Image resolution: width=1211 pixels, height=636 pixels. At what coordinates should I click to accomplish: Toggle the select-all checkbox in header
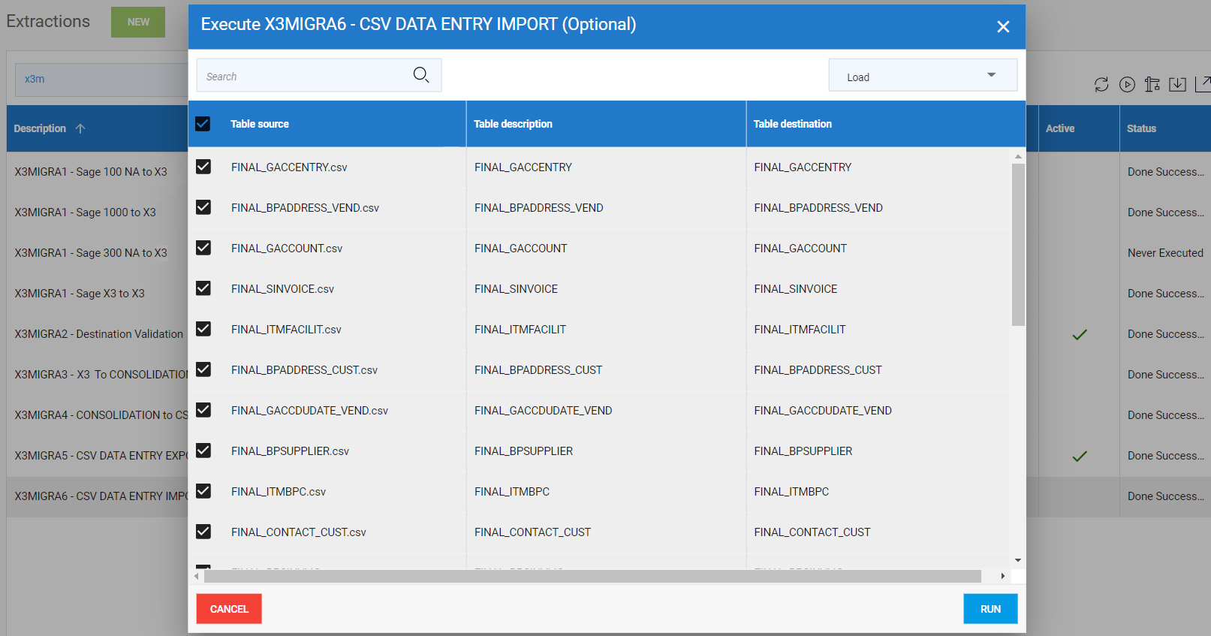pos(203,124)
